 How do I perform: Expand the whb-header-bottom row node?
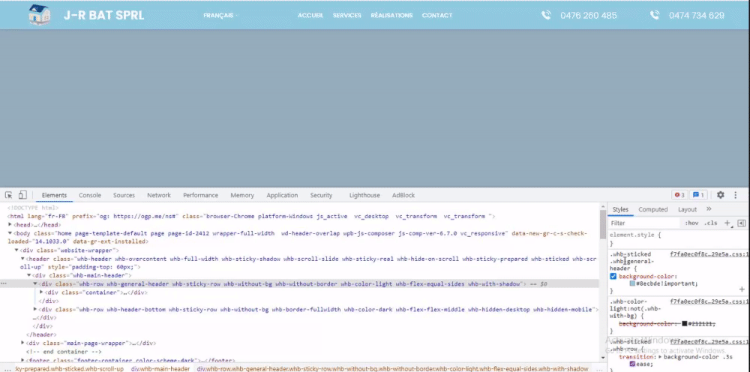pos(35,309)
